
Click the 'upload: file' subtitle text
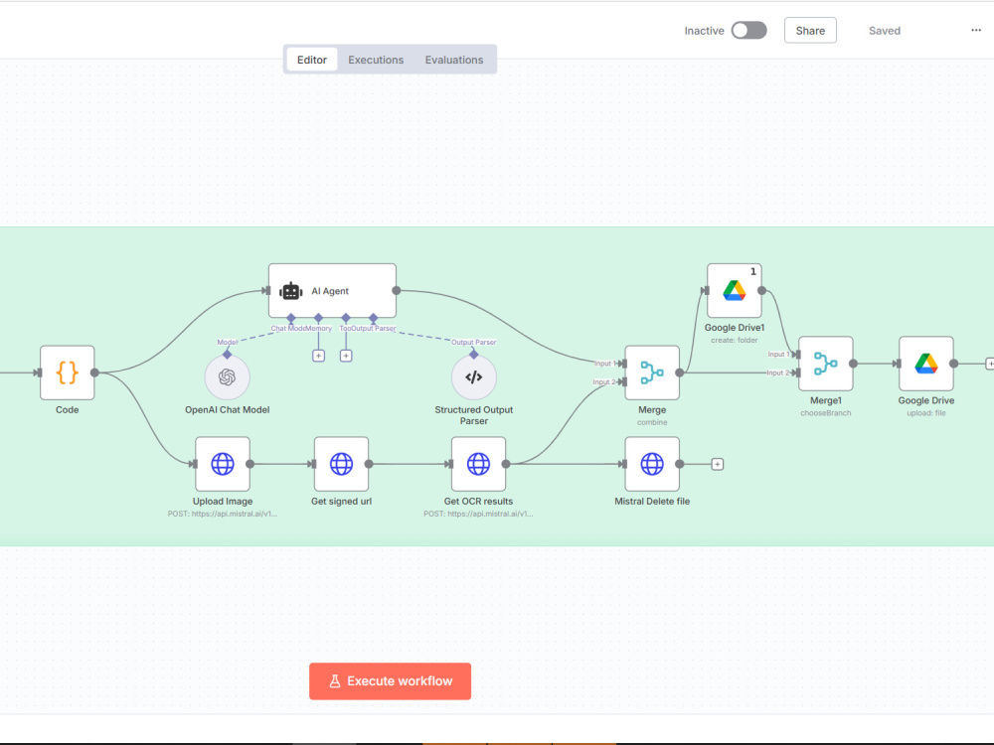926,413
